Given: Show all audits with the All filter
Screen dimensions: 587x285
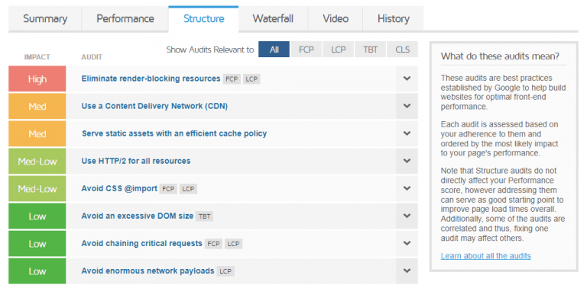Looking at the screenshot, I should [x=274, y=50].
